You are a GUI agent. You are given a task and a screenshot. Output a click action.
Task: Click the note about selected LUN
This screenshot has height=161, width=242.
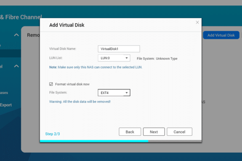tap(96, 67)
